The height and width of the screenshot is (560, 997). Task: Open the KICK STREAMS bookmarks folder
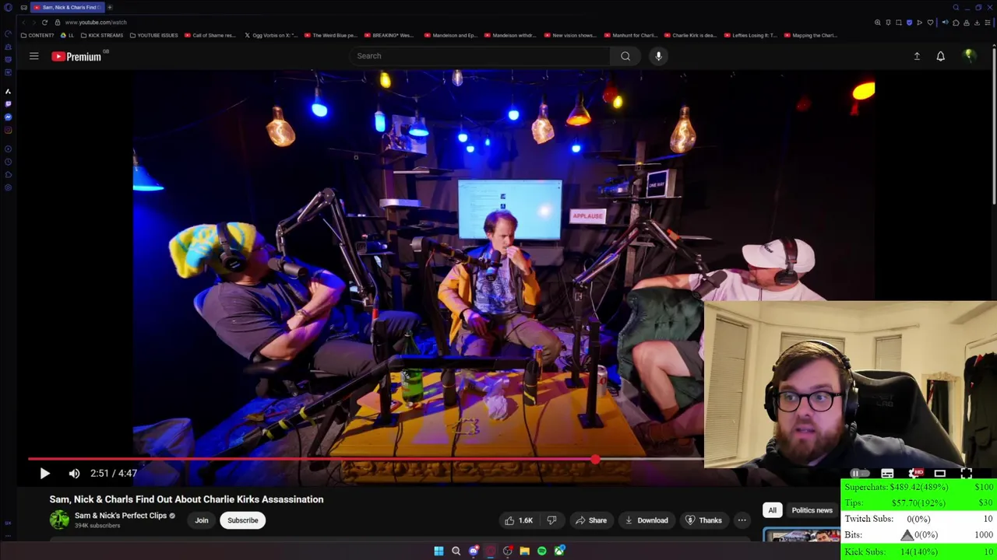102,35
